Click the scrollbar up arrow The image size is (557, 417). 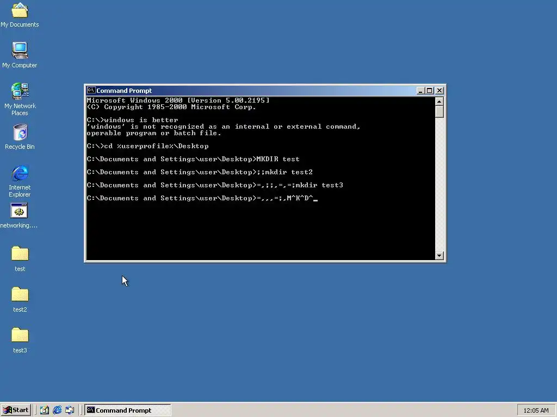coord(440,102)
